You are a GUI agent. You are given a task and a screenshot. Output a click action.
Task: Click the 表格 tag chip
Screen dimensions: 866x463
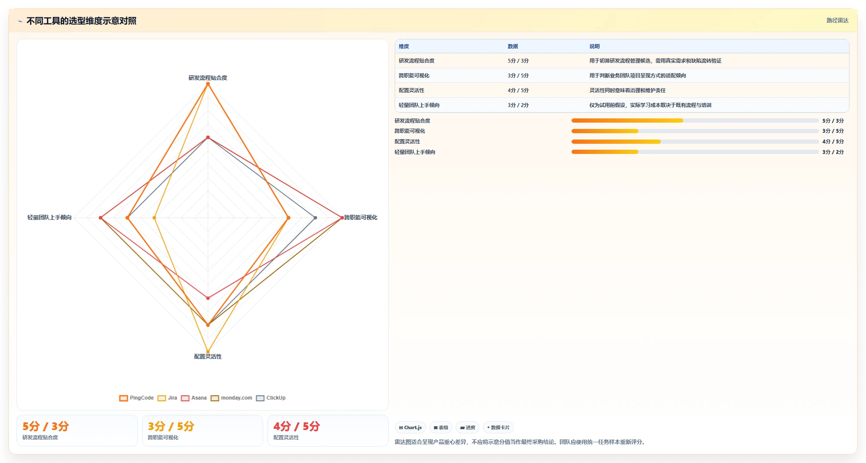(441, 427)
